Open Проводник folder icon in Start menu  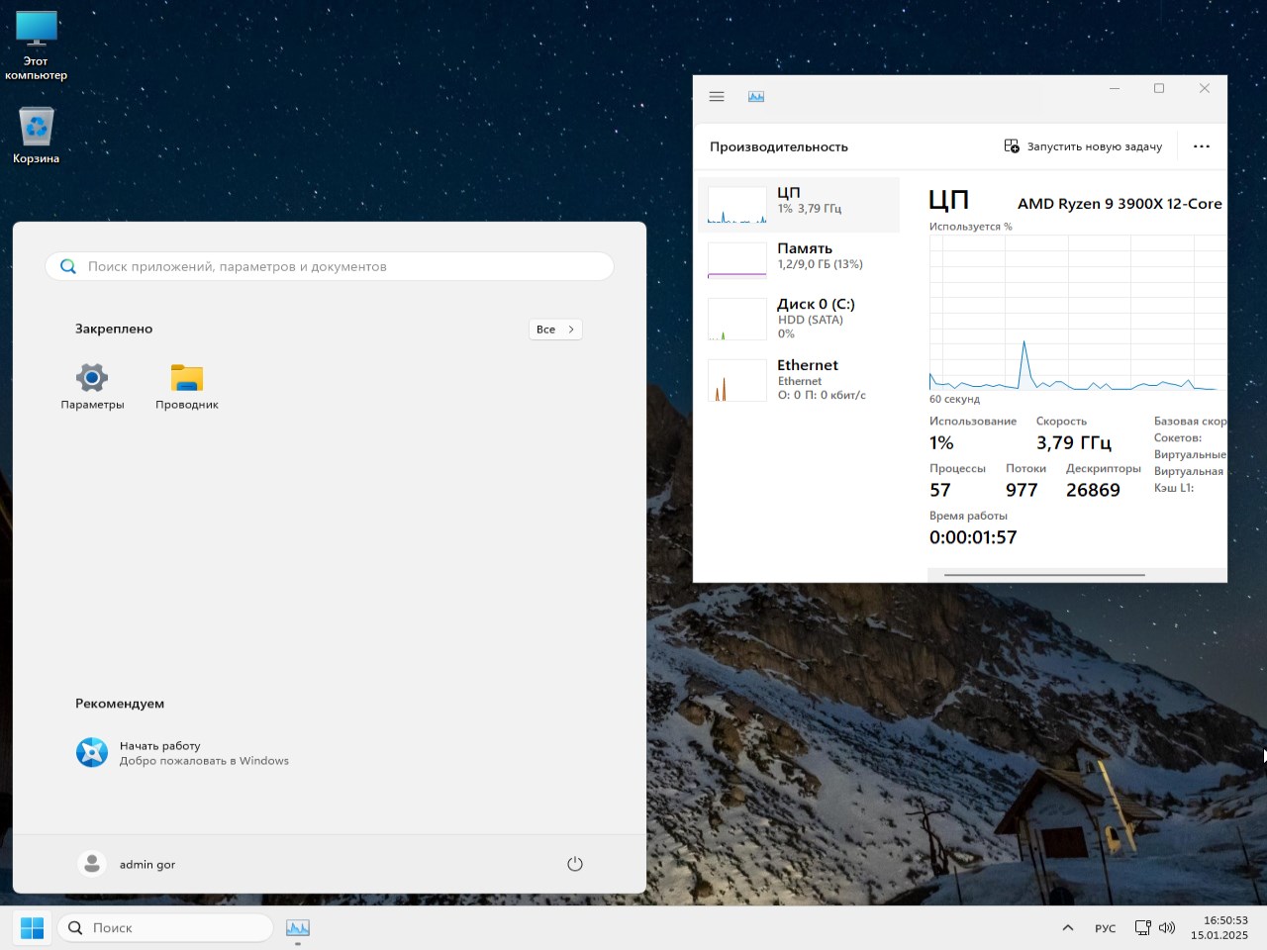(187, 377)
